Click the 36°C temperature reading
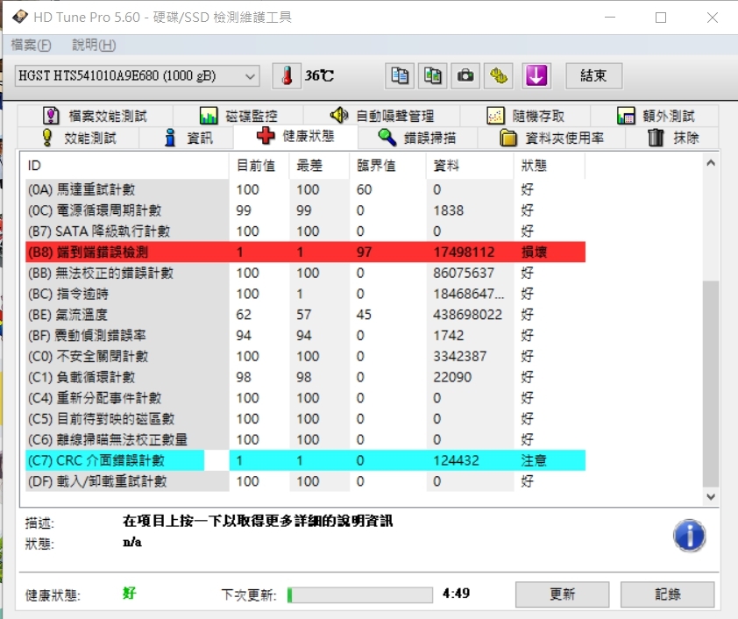Viewport: 738px width, 619px height. click(x=319, y=75)
